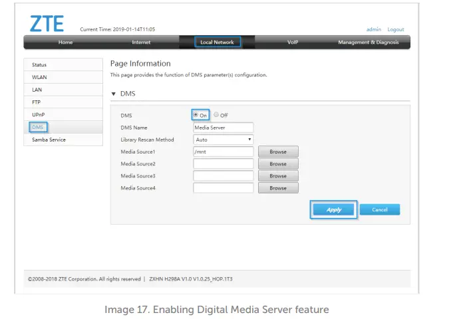
Task: Select the Local Network tab
Action: tap(217, 42)
